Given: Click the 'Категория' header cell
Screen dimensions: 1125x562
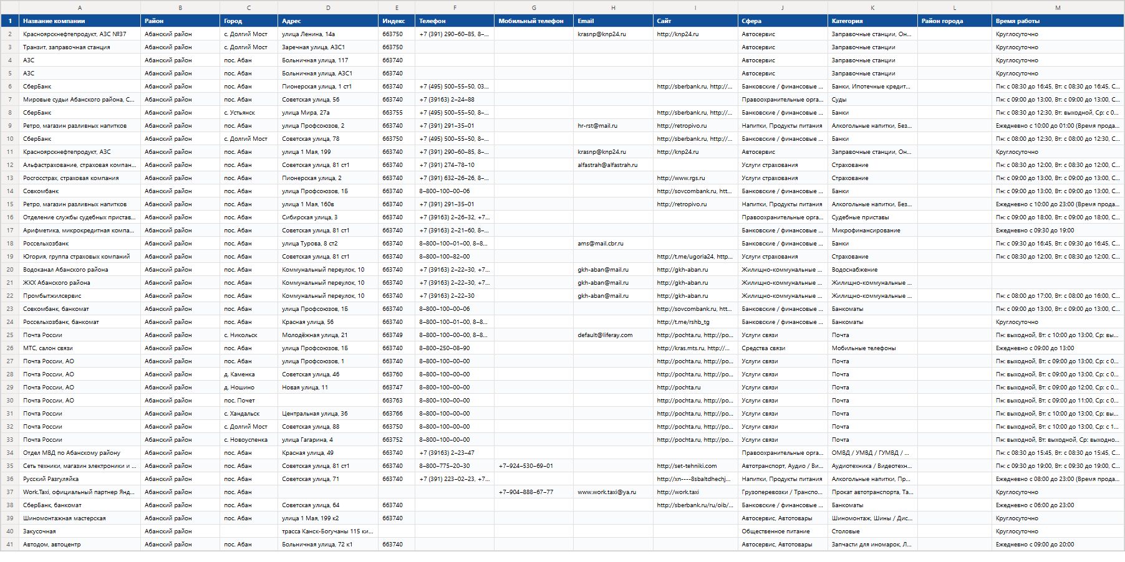Looking at the screenshot, I should (x=872, y=21).
